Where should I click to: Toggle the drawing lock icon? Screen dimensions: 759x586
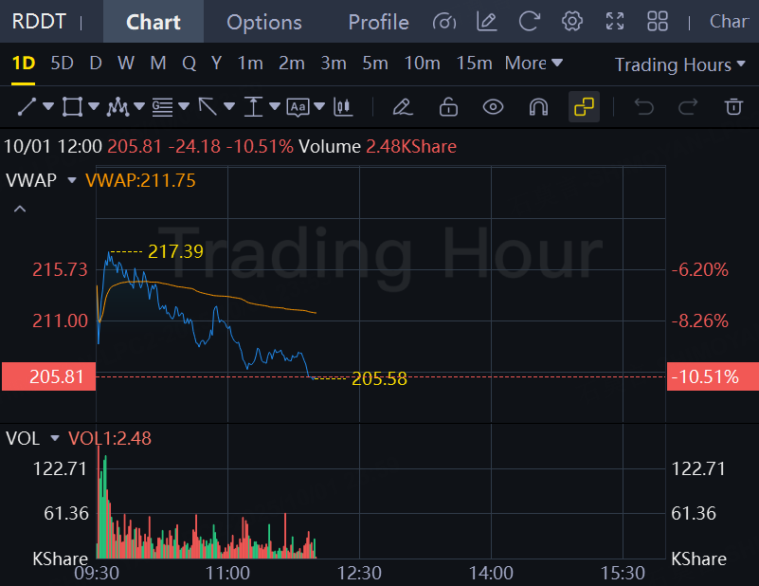click(448, 107)
